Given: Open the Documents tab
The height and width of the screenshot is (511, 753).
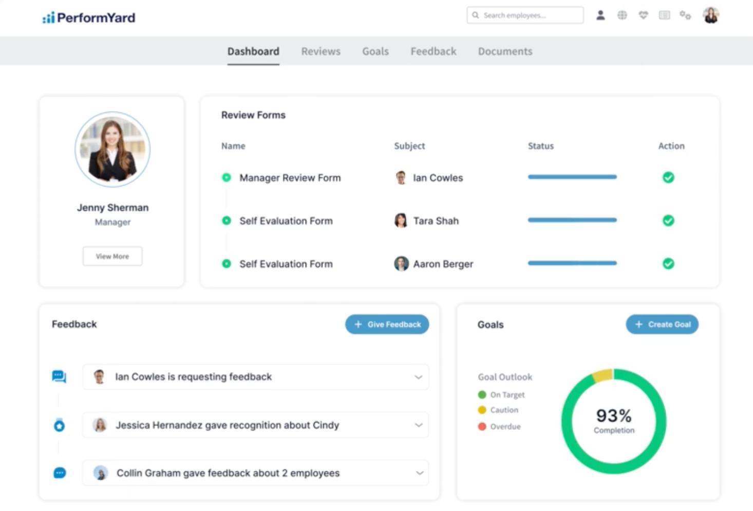Looking at the screenshot, I should (505, 51).
